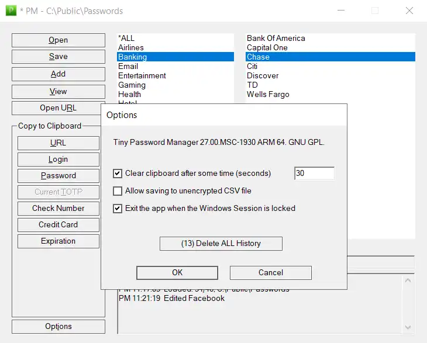Viewport: 427px width, 343px height.
Task: Select the *ALL category
Action: click(x=175, y=38)
